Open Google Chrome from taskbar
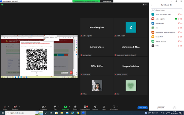 tap(78, 113)
